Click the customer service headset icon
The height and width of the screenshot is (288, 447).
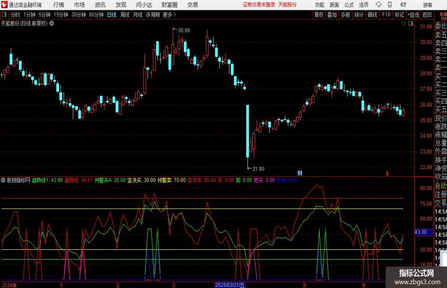pyautogui.click(x=378, y=5)
